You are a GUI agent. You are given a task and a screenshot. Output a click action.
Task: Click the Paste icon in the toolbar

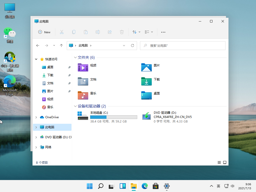coord(86,32)
